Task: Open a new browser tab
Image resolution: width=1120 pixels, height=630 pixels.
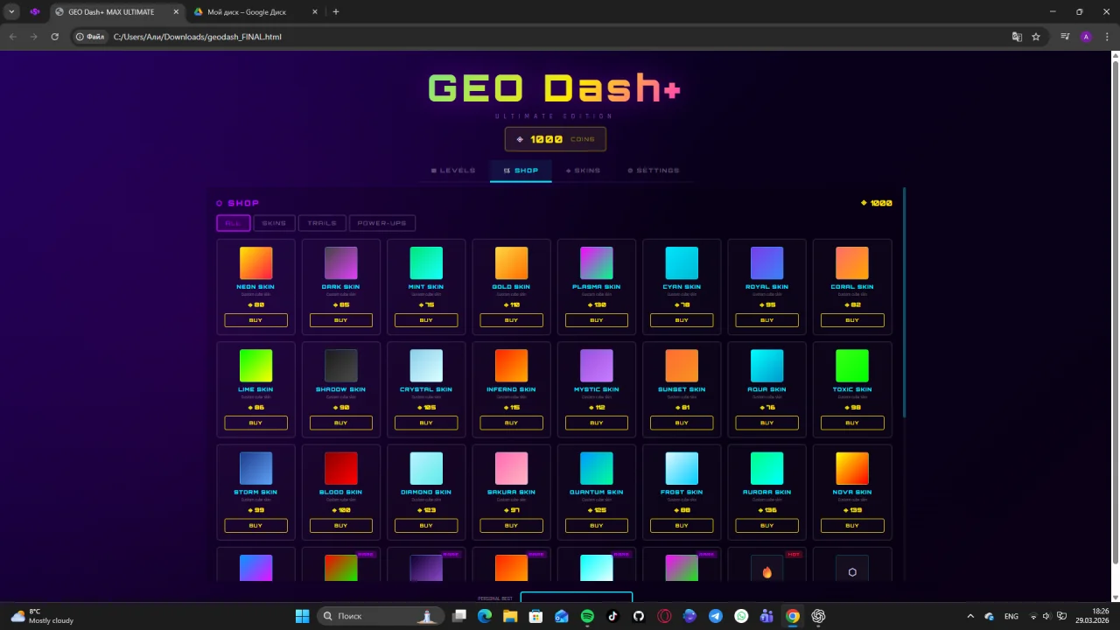Action: pos(336,12)
